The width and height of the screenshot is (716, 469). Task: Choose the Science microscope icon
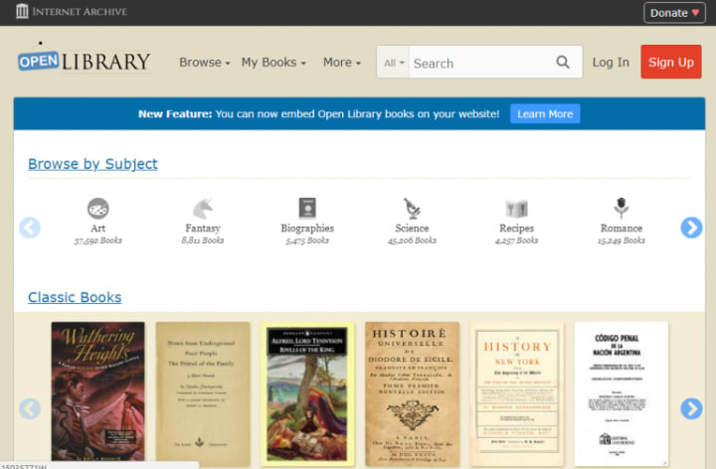[x=412, y=209]
